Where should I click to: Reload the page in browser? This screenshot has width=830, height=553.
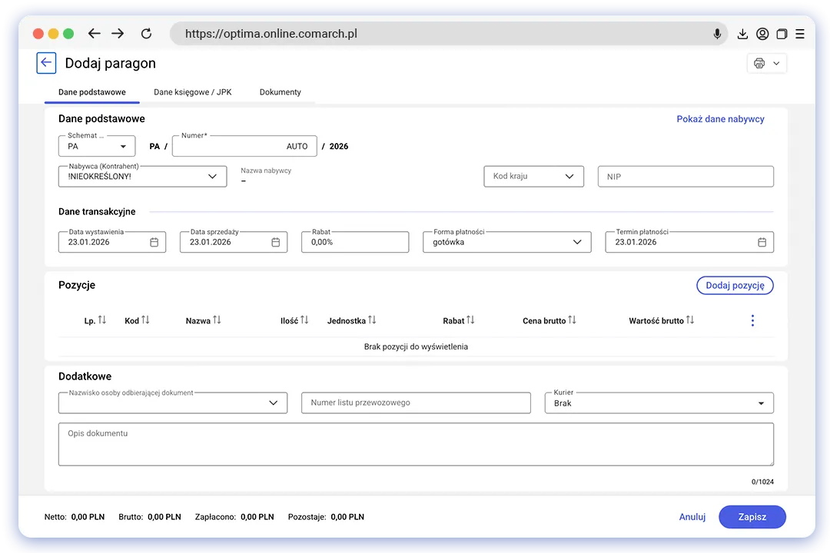146,34
